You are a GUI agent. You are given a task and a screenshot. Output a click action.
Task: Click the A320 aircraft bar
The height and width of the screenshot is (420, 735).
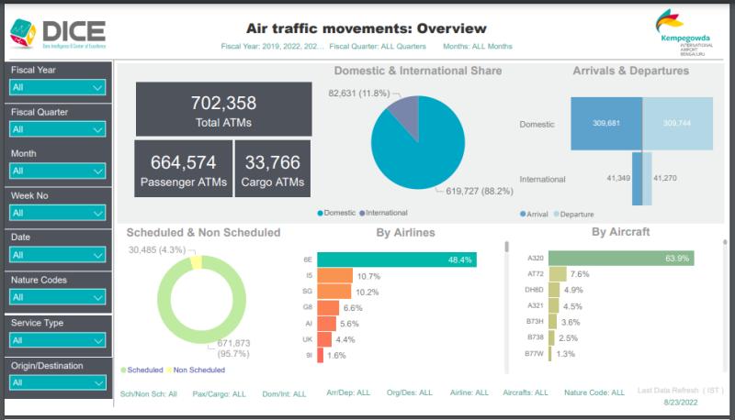click(x=620, y=259)
